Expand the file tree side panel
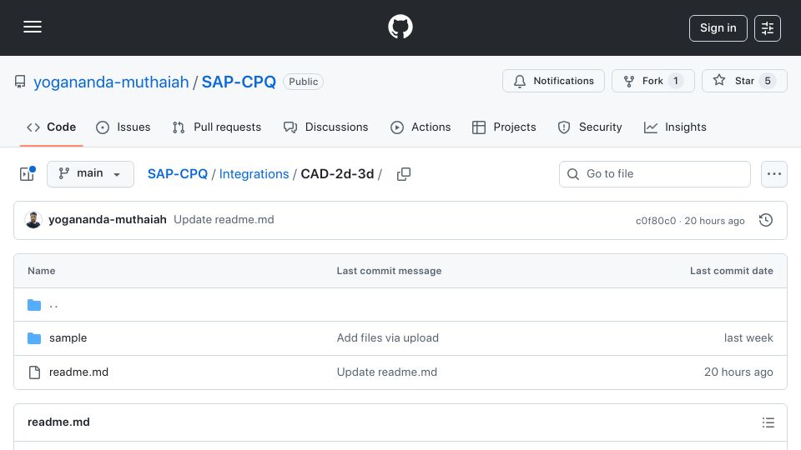This screenshot has width=801, height=450. (27, 174)
